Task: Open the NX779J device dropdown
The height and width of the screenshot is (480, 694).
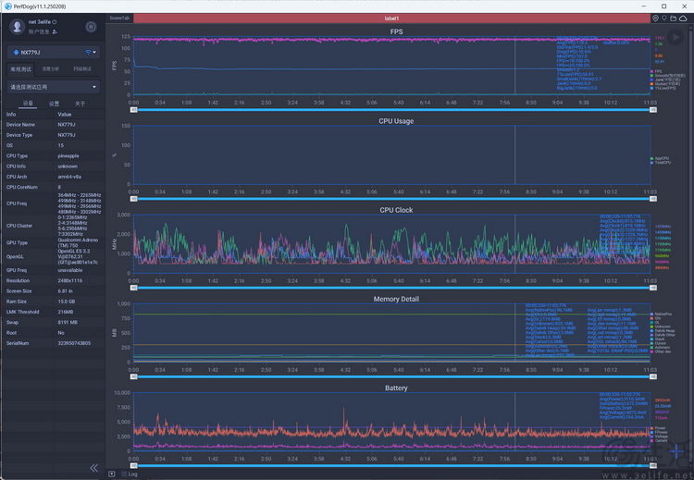Action: tap(54, 52)
